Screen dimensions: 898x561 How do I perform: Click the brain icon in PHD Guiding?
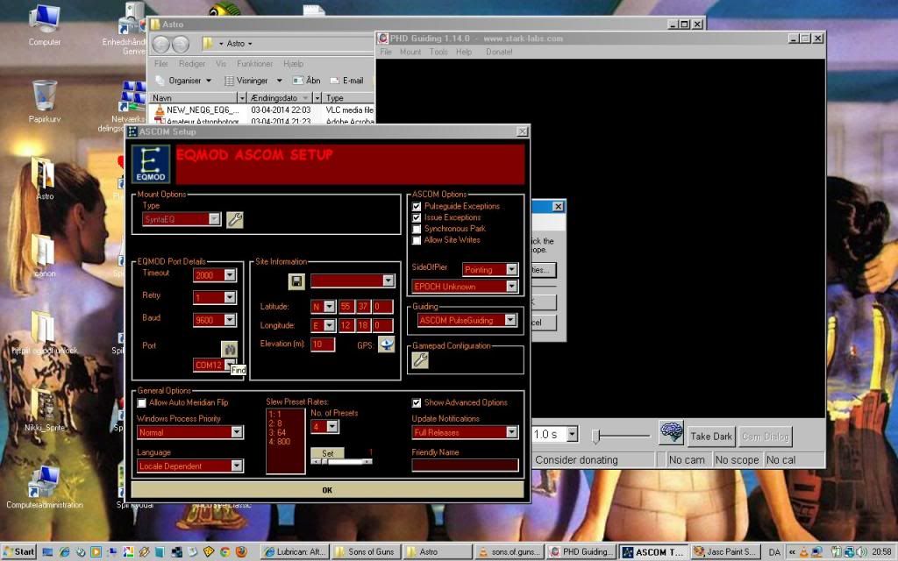tap(671, 432)
